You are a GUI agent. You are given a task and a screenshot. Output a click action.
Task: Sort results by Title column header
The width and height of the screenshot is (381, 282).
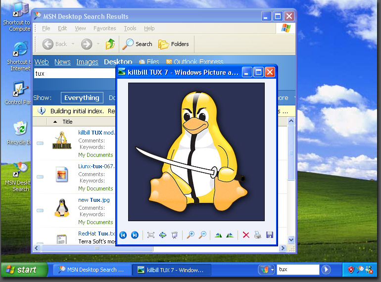tap(68, 122)
